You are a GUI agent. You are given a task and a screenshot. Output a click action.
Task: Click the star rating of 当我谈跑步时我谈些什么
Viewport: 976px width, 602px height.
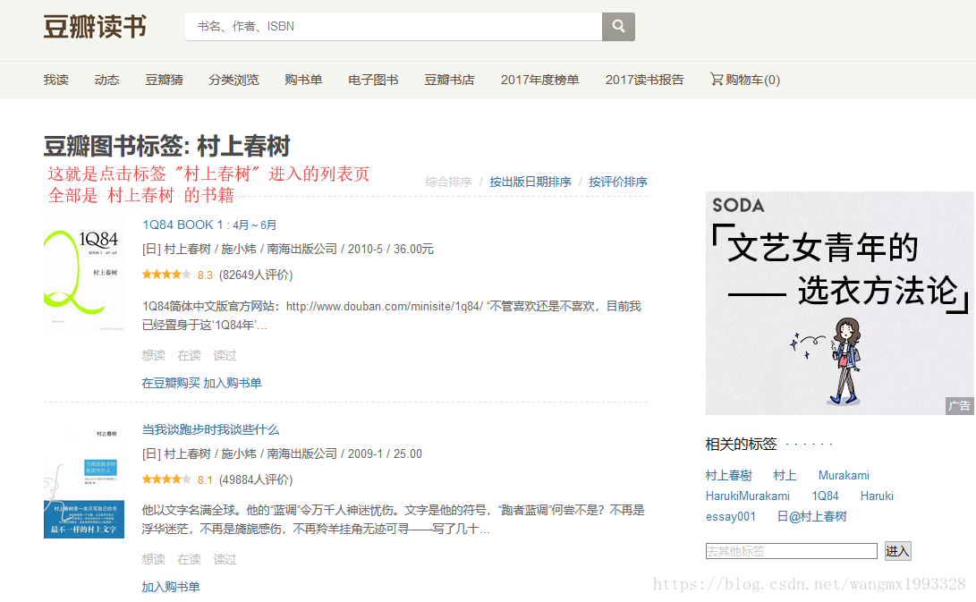pyautogui.click(x=166, y=479)
